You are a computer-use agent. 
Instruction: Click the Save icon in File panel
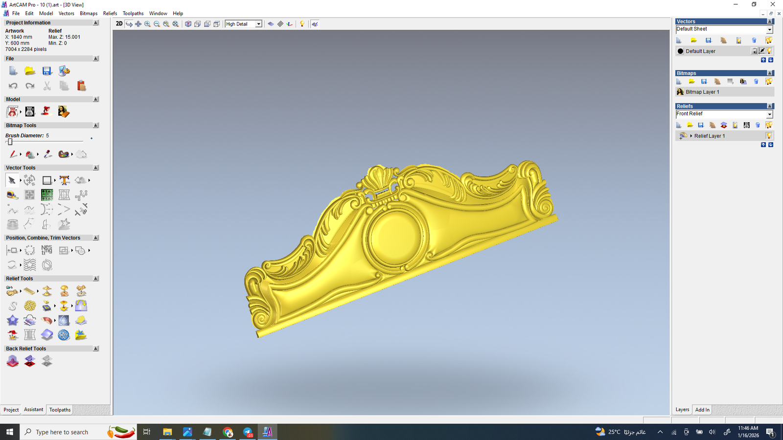47,71
